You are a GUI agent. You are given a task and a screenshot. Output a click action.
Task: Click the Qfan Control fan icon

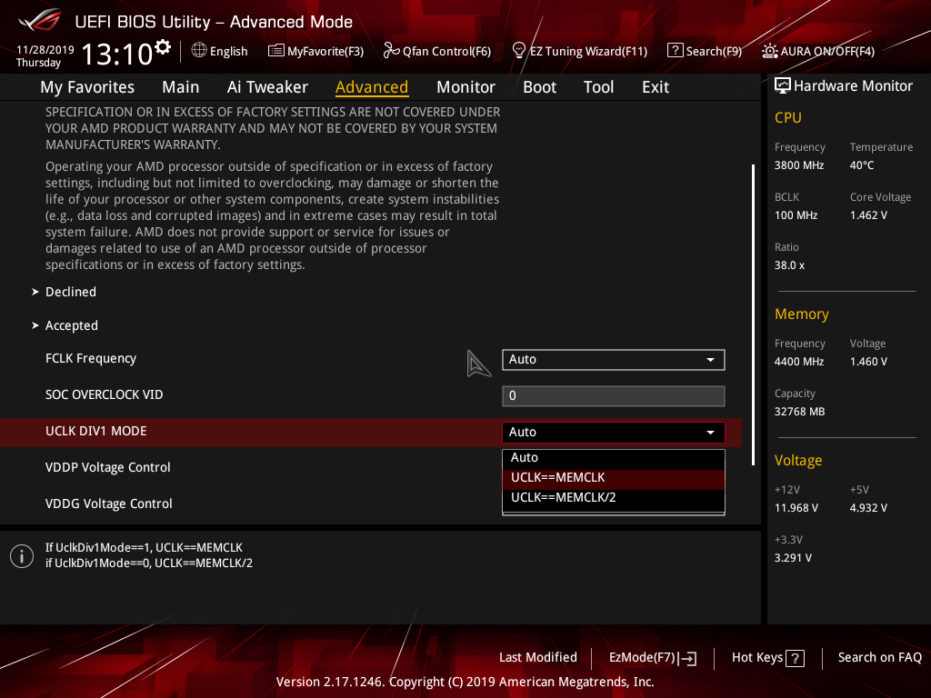391,51
